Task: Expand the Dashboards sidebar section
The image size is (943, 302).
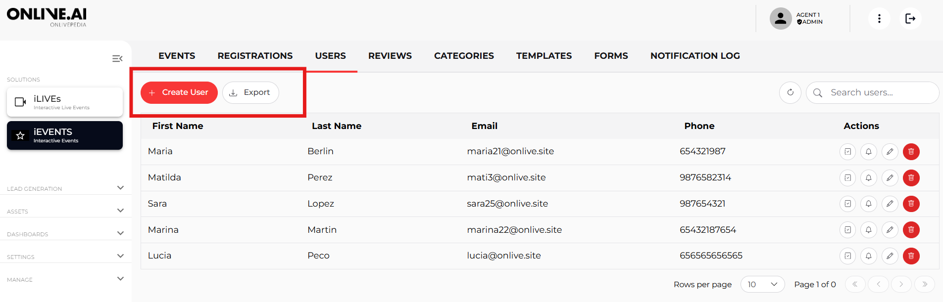Action: pyautogui.click(x=120, y=233)
